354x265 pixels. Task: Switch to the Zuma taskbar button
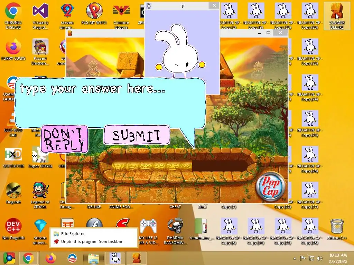tap(137, 258)
